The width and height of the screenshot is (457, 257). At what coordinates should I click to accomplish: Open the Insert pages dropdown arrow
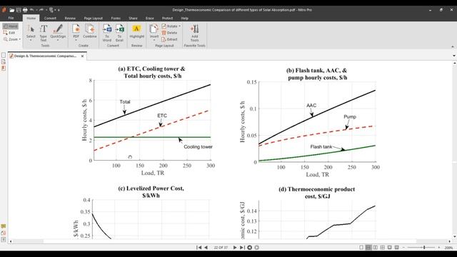tap(154, 40)
